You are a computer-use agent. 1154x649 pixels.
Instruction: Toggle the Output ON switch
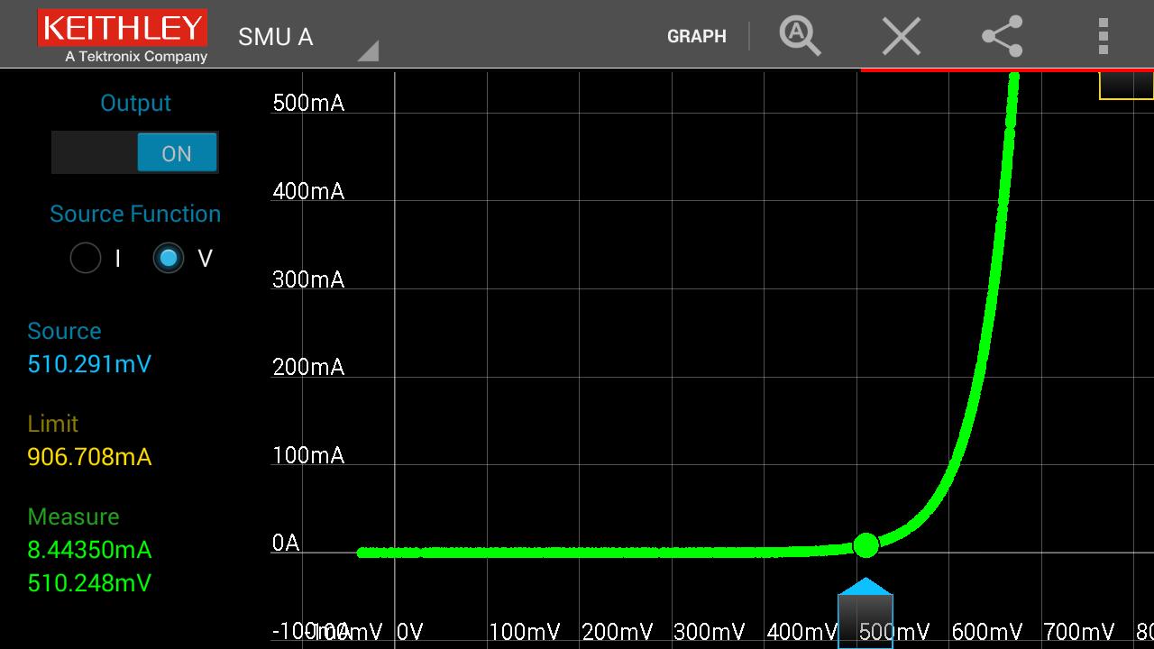(x=135, y=152)
